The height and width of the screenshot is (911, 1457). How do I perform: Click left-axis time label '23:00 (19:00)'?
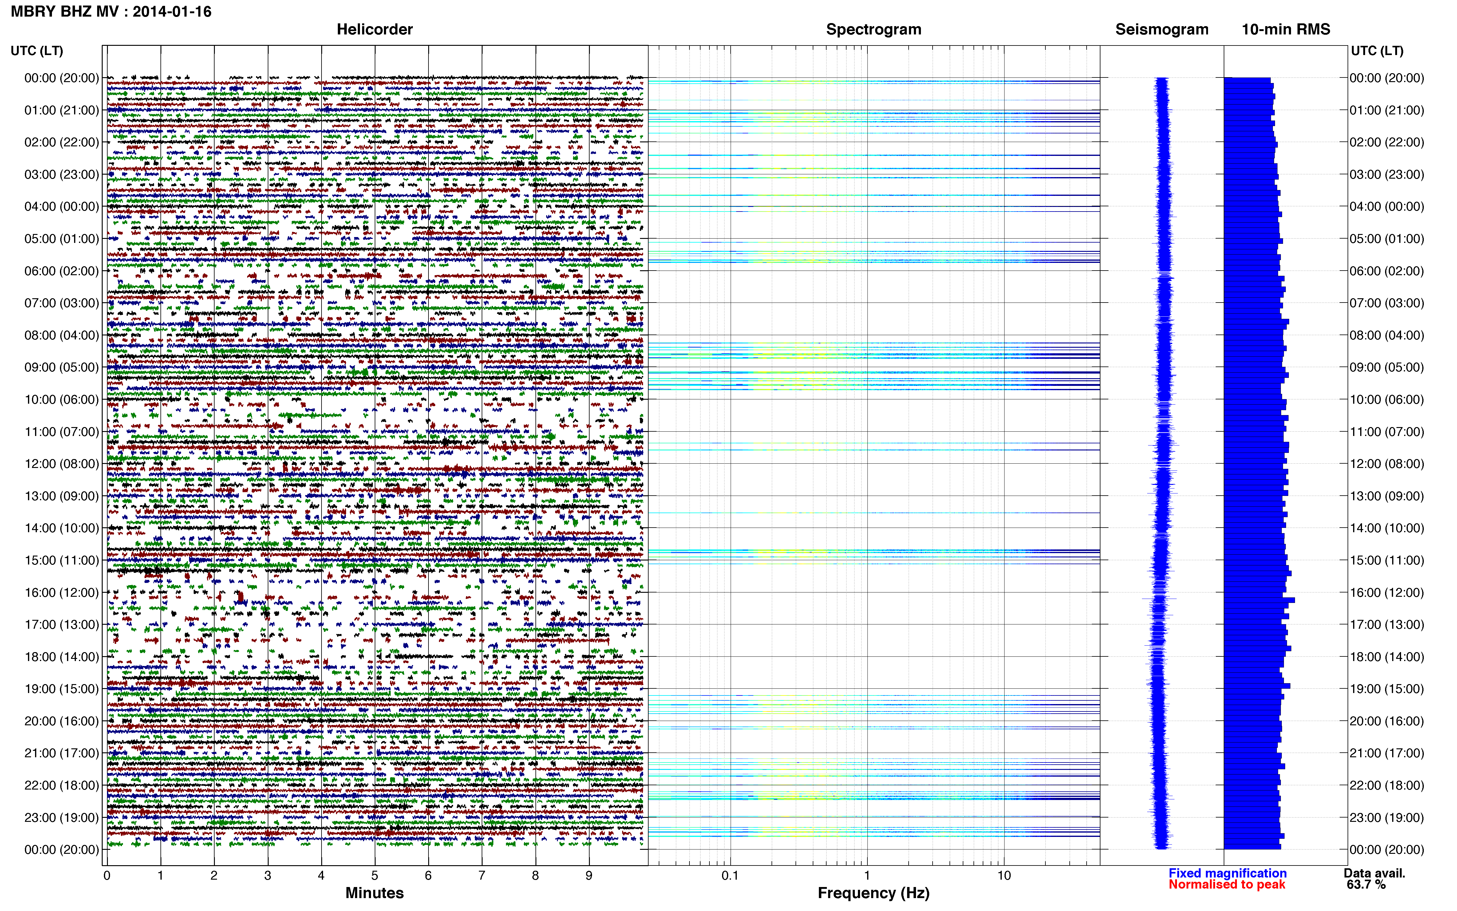(x=61, y=817)
